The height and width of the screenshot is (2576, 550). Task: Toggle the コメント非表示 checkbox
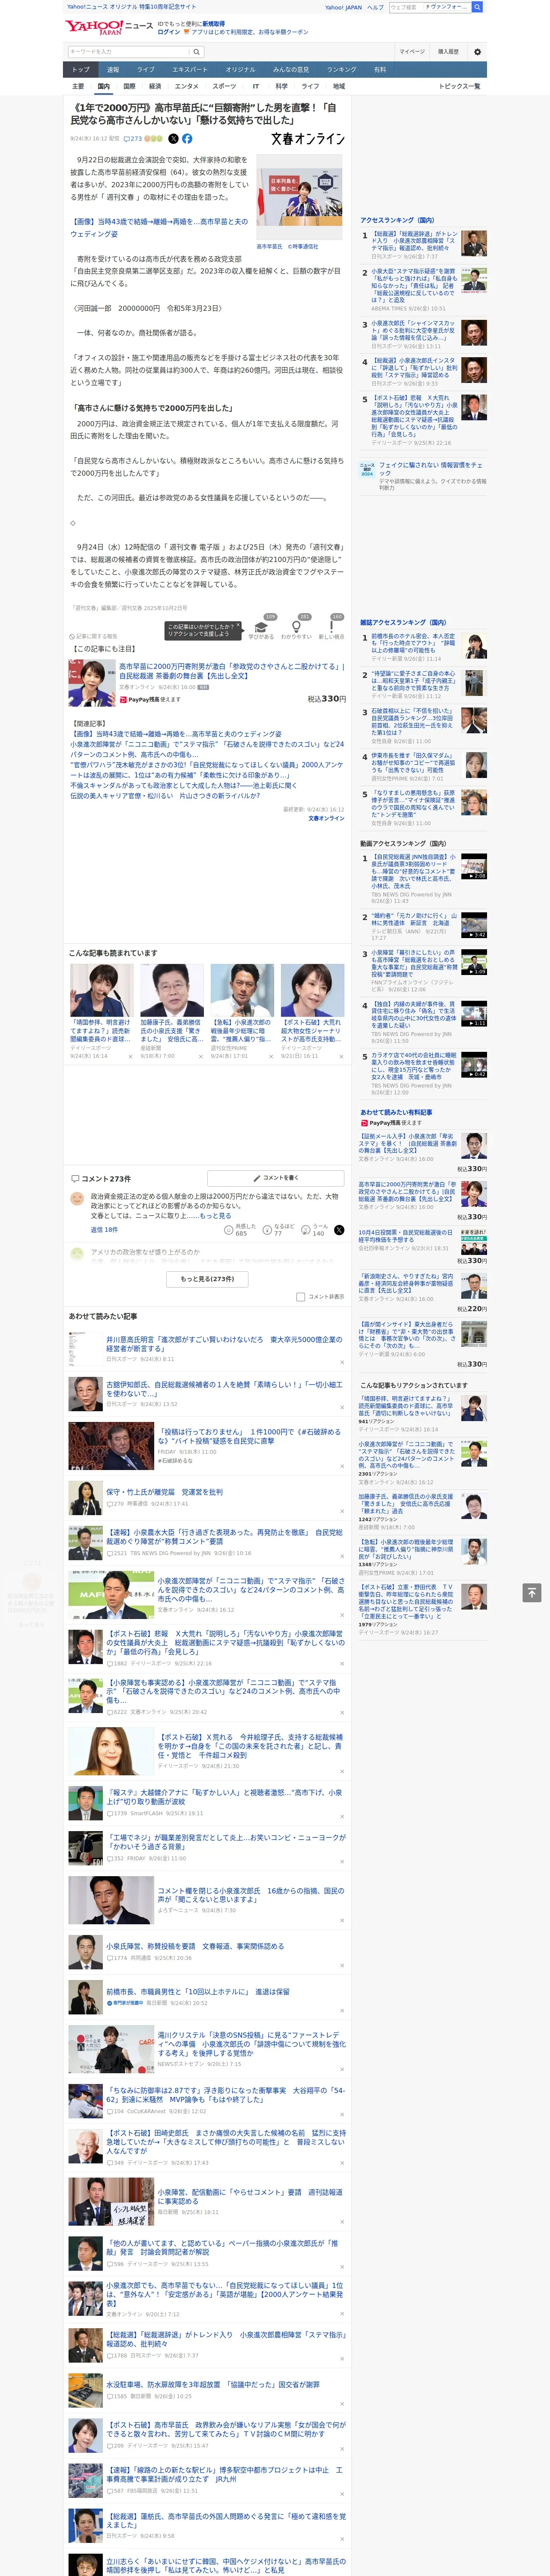pyautogui.click(x=300, y=1297)
